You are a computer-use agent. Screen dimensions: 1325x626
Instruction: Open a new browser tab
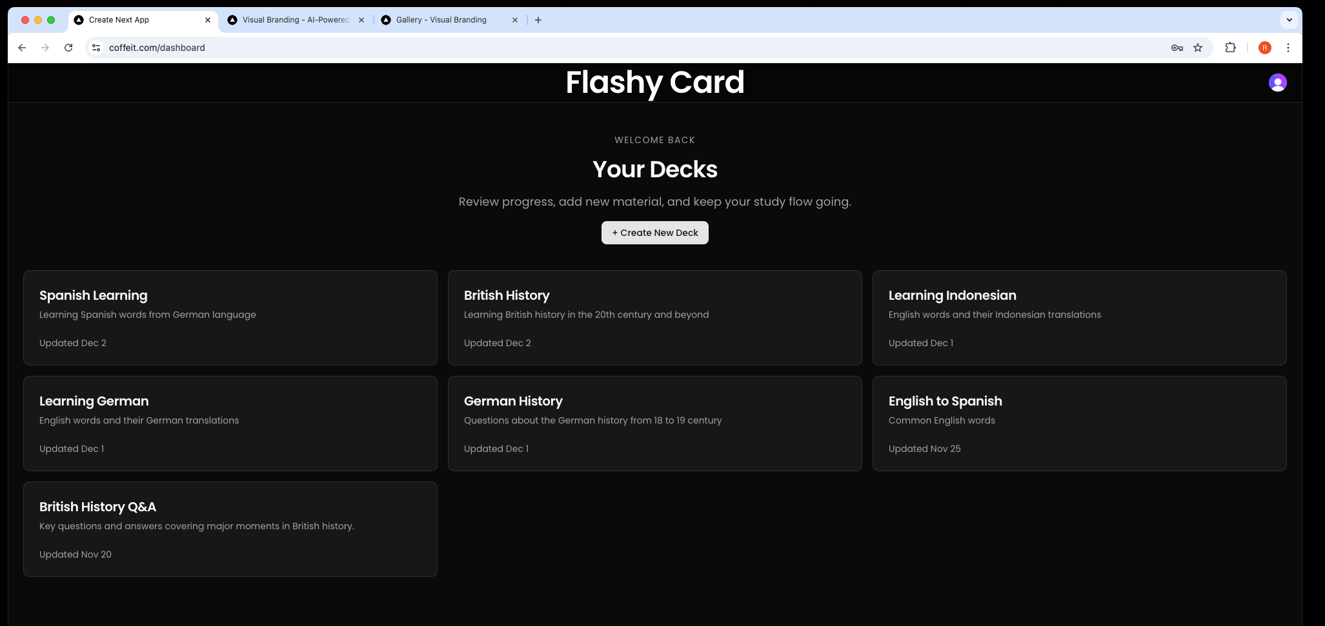tap(538, 20)
